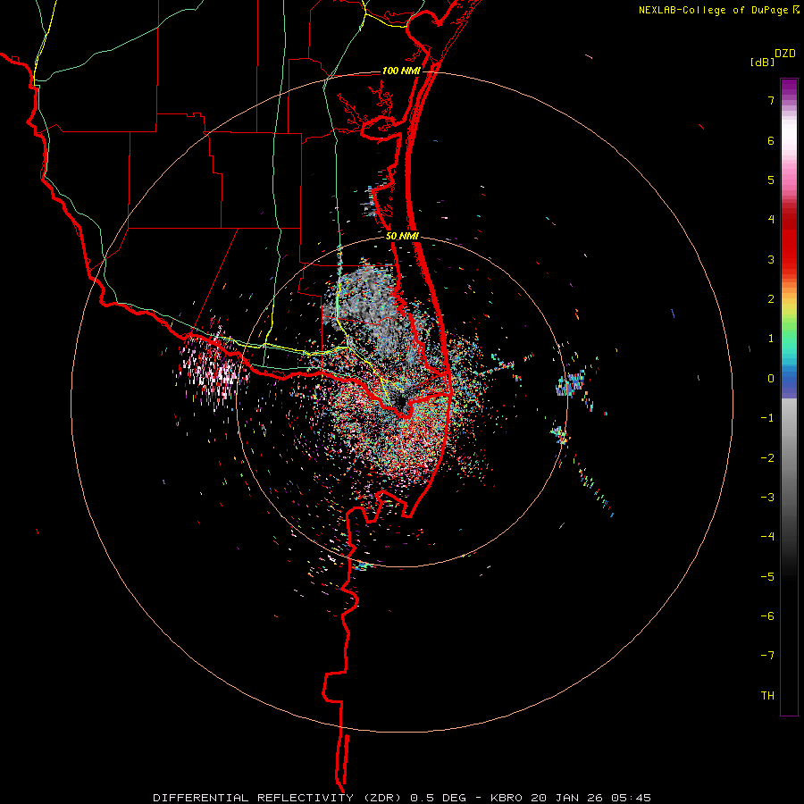Click the -4 value on color scale
The image size is (804, 804).
tap(767, 537)
